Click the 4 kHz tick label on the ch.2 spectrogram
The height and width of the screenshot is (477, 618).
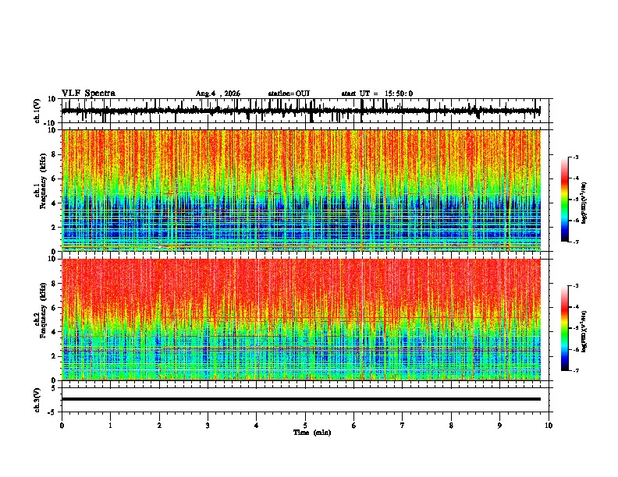point(54,332)
